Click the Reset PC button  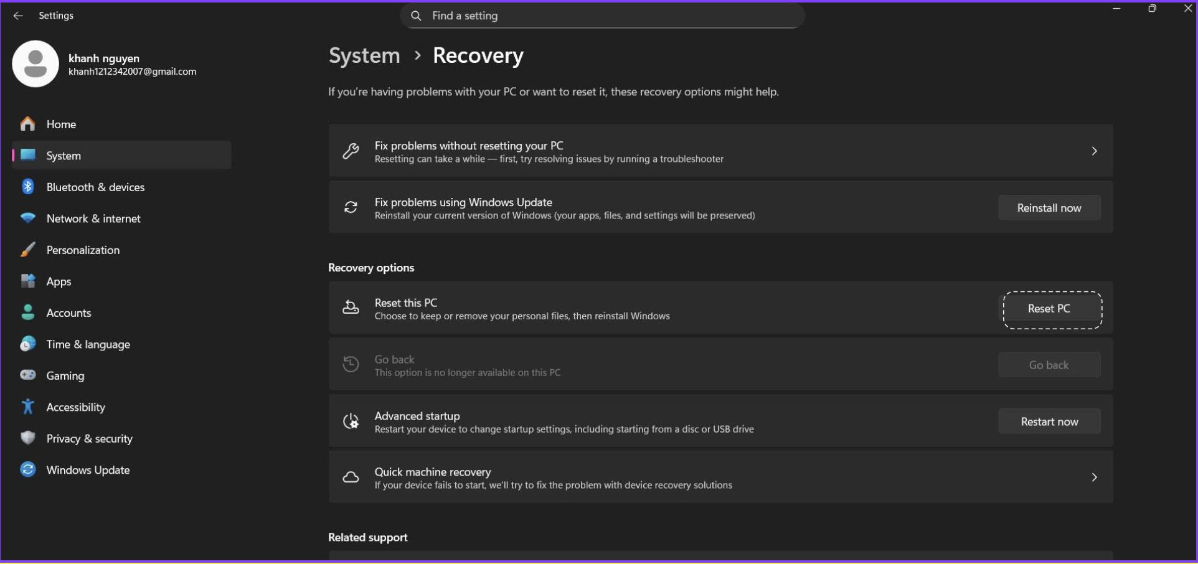click(x=1049, y=309)
